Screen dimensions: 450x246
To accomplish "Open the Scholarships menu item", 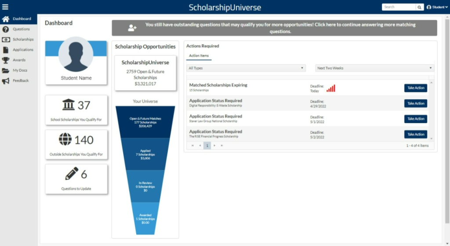I will pos(18,40).
